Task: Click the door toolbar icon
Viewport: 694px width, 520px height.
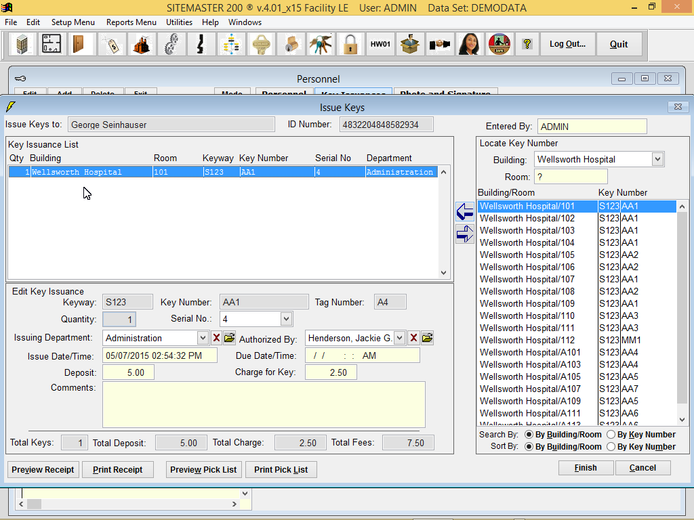Action: click(81, 44)
